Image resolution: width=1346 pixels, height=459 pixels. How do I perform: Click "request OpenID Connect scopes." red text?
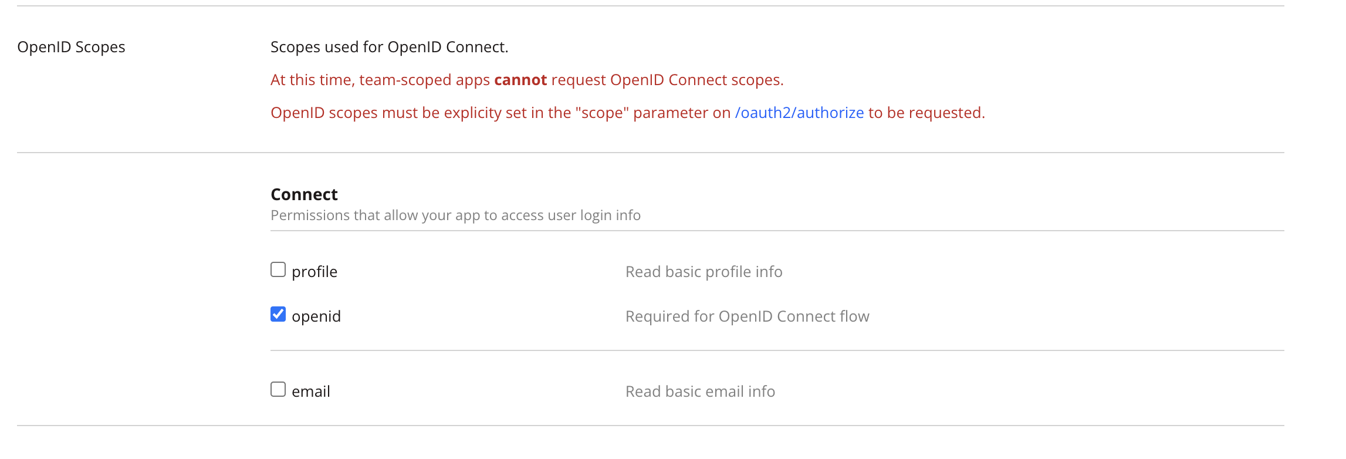pos(667,80)
